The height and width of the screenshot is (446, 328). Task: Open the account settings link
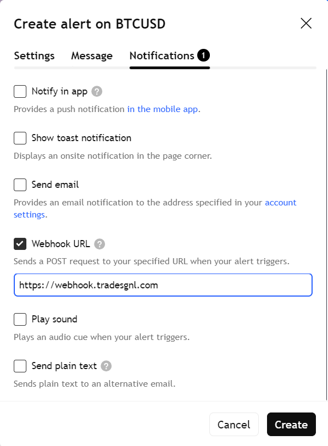click(281, 202)
